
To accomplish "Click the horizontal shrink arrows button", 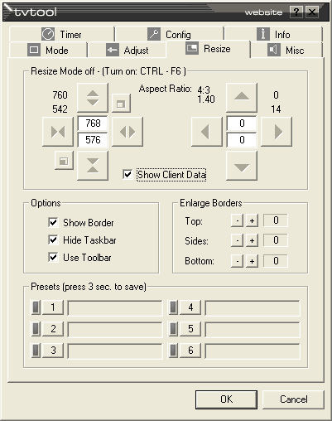I will click(58, 132).
